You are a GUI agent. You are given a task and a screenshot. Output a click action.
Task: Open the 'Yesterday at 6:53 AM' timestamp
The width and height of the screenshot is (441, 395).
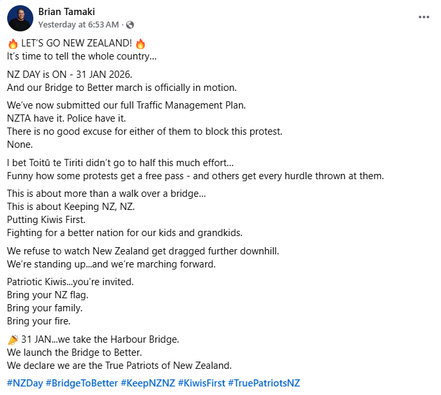78,25
